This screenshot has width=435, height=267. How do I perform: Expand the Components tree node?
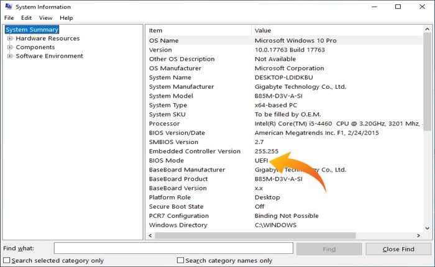tap(10, 47)
